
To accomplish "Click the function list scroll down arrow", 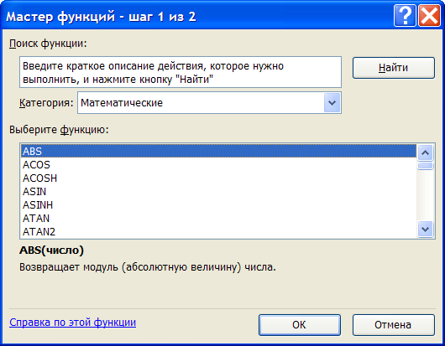I will (x=425, y=229).
